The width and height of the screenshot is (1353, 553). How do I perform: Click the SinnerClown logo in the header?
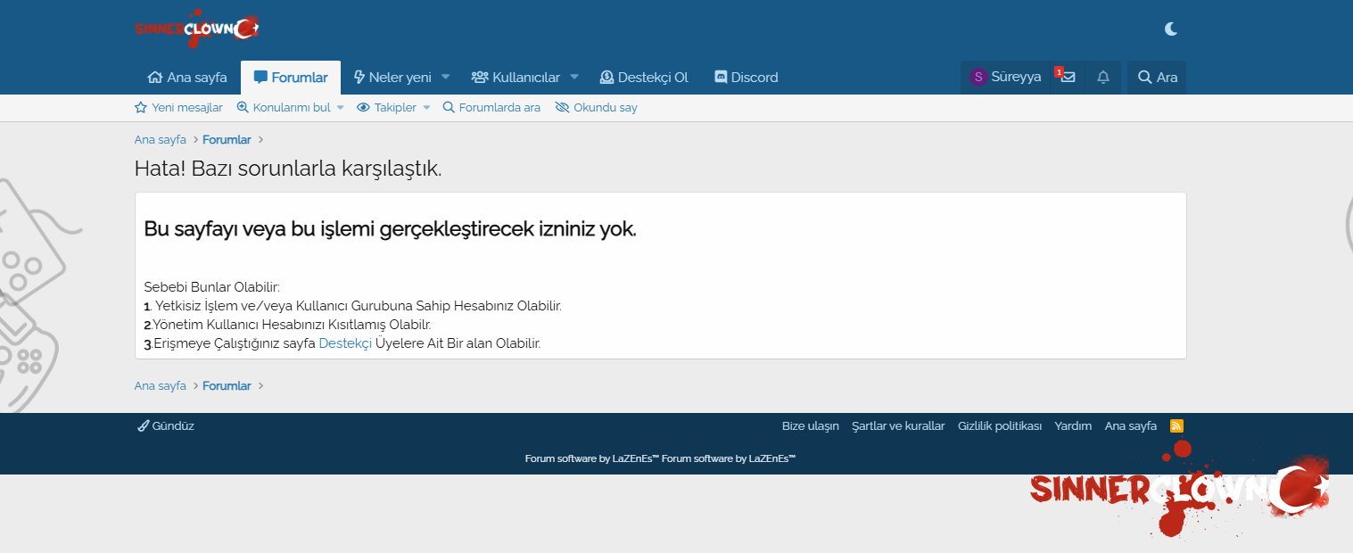tap(197, 29)
